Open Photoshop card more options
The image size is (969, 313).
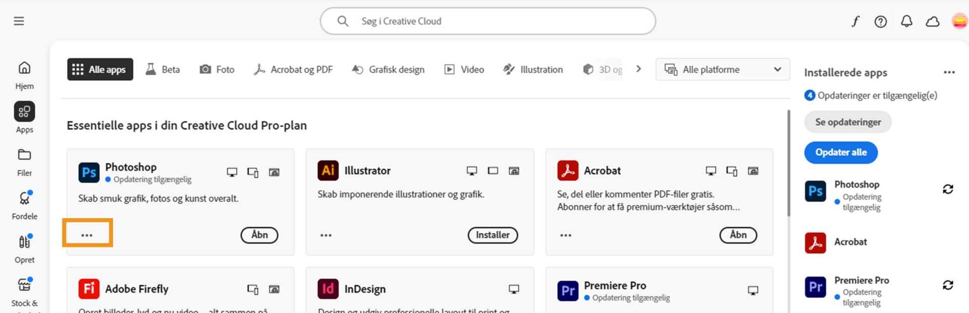[87, 235]
